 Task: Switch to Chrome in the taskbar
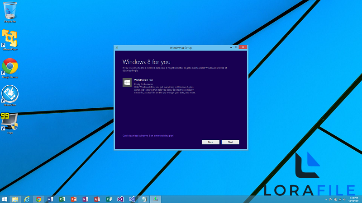pos(38,199)
